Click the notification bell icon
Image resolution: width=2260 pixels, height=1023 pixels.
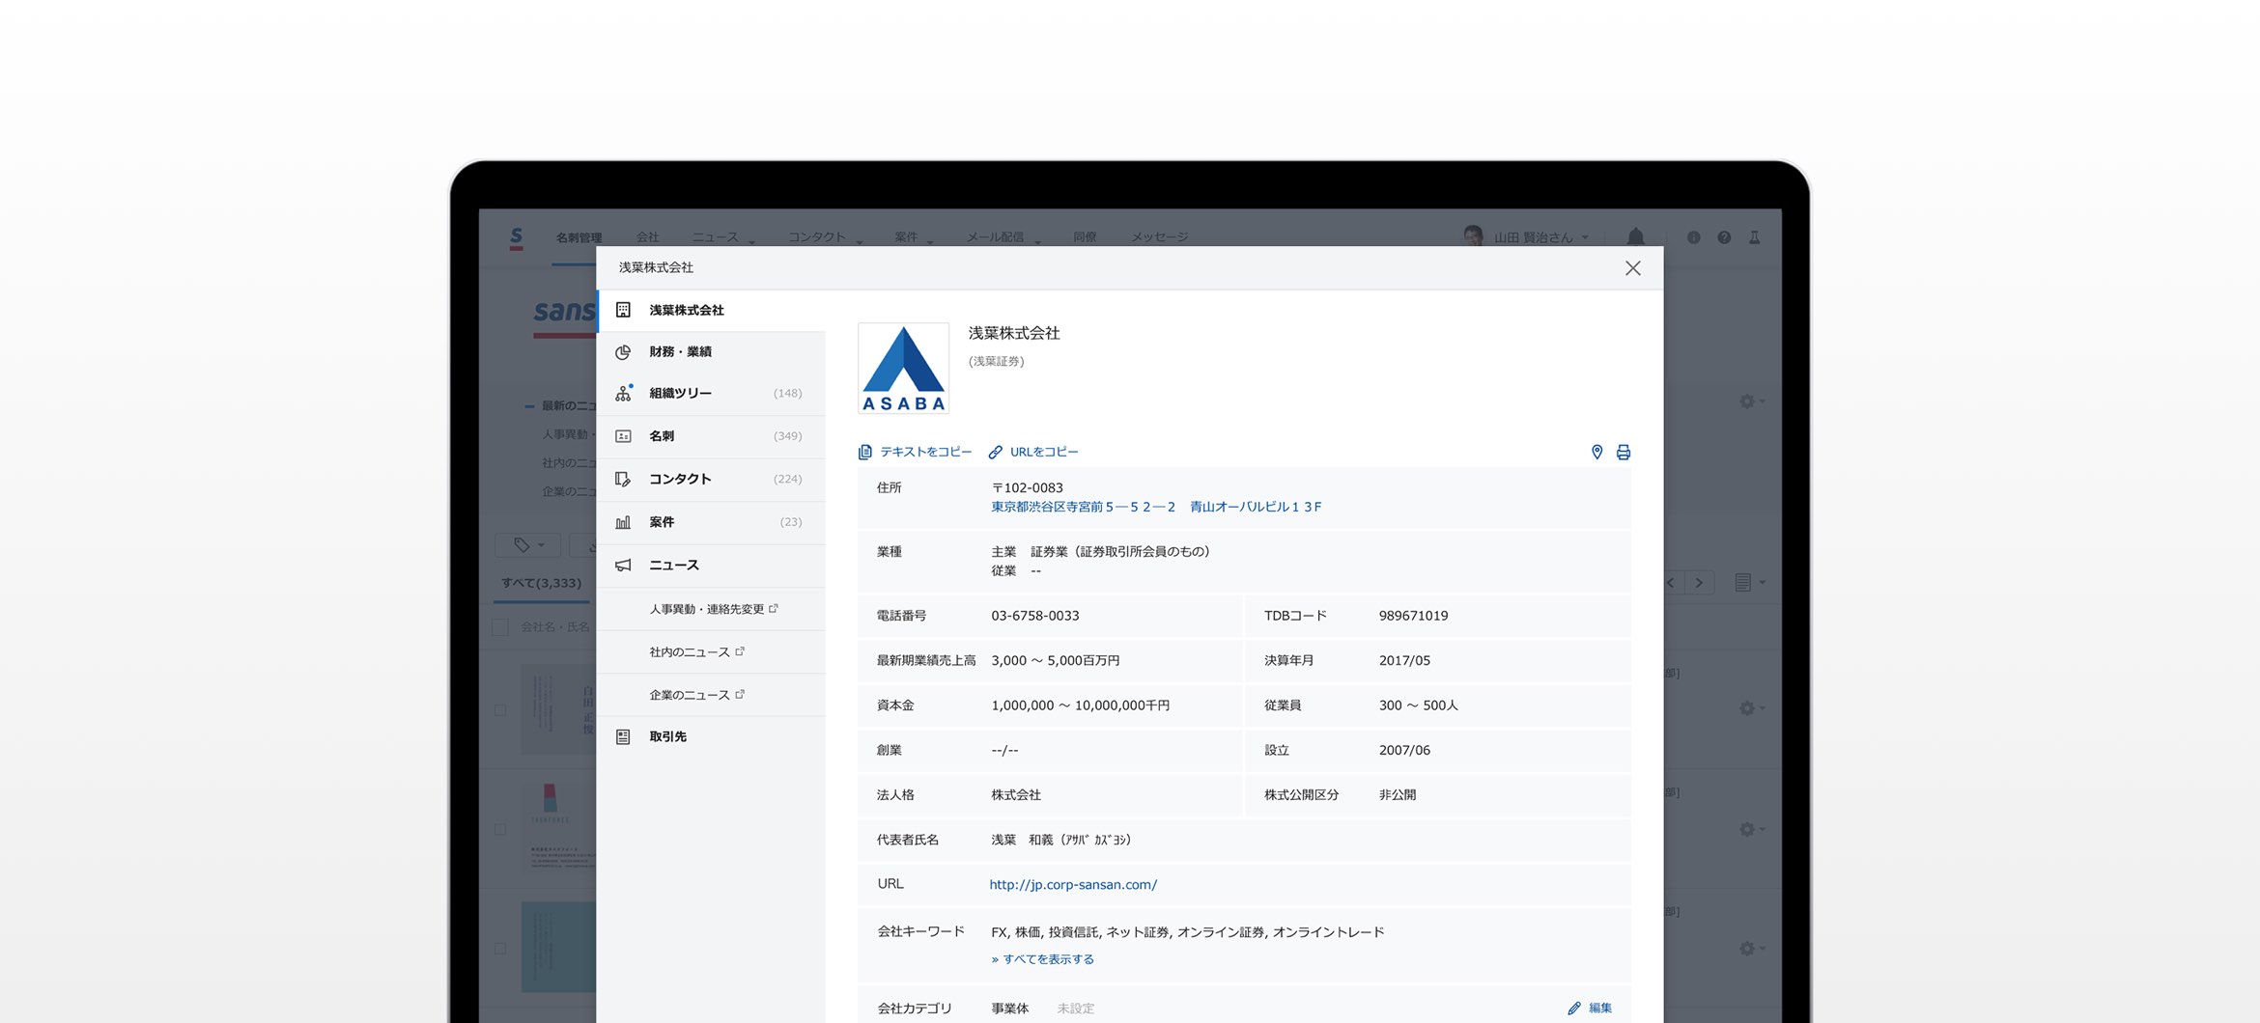click(1635, 237)
